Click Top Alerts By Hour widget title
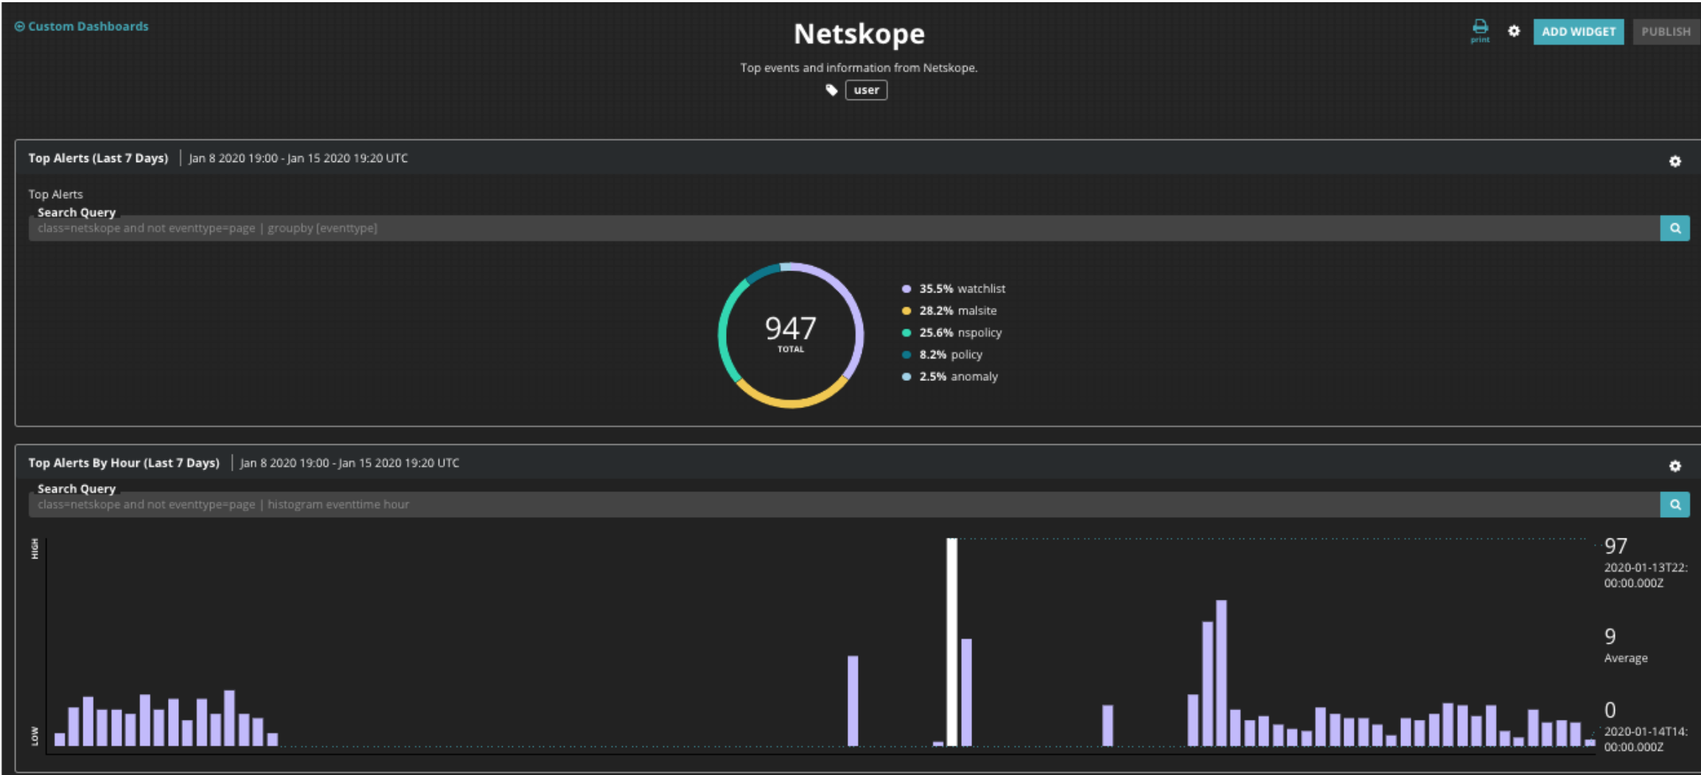This screenshot has height=775, width=1701. point(124,463)
